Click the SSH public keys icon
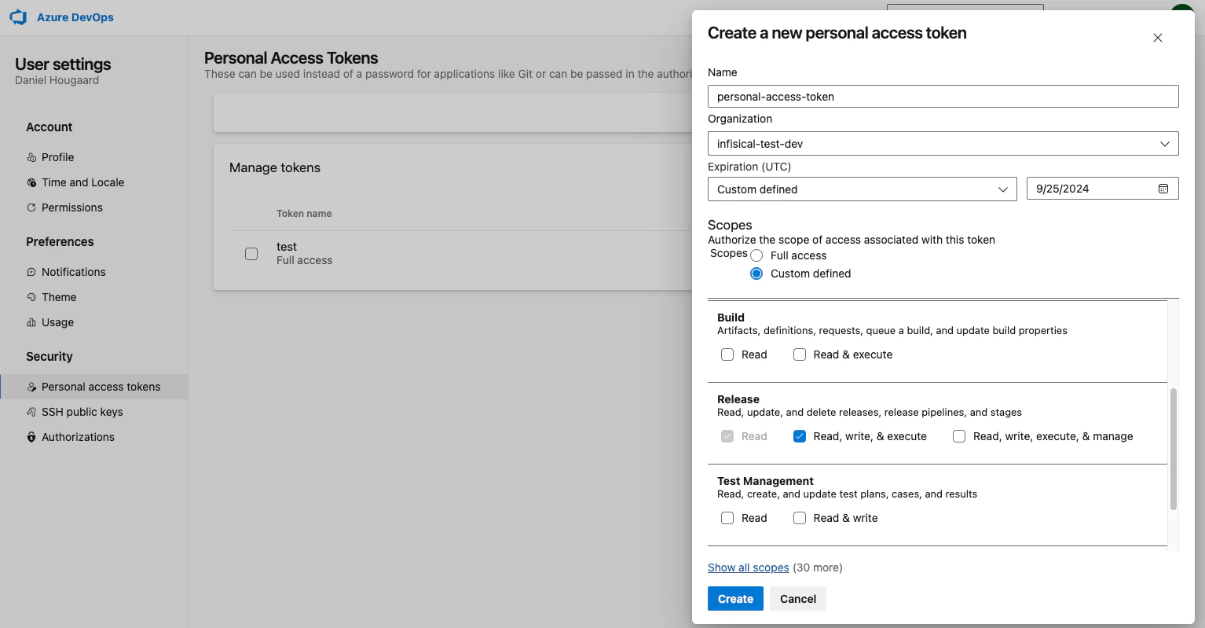Image resolution: width=1205 pixels, height=628 pixels. [31, 412]
